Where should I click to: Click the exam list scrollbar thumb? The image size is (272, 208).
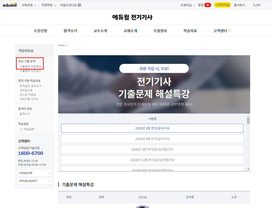click(x=248, y=121)
